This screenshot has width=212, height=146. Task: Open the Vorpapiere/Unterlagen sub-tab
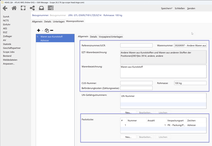point(110,37)
